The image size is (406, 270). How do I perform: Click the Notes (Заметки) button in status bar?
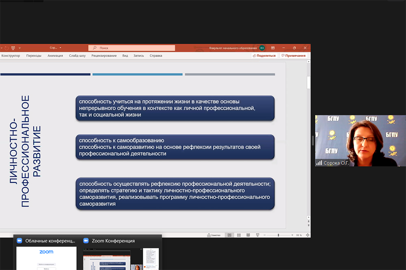(214, 235)
